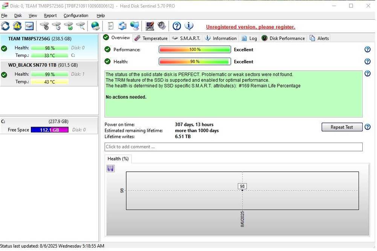The image size is (377, 251).
Task: Click the green check icon beside WD_BLACK disk
Action: (4, 75)
